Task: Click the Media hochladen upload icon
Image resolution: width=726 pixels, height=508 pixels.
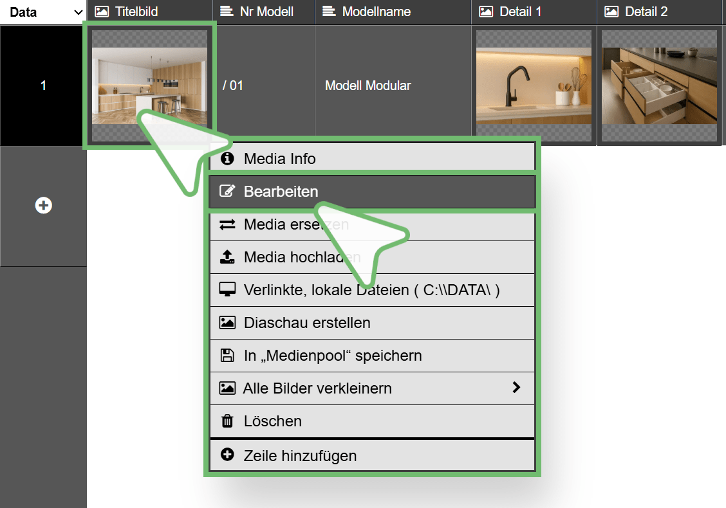Action: coord(227,257)
